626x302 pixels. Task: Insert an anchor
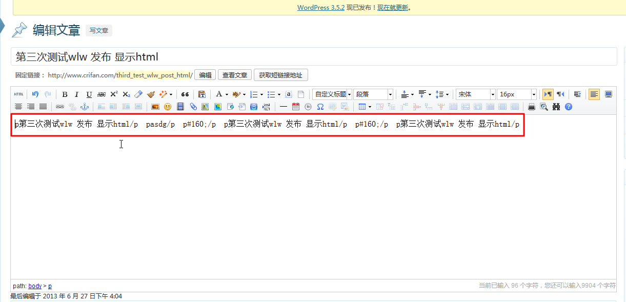pyautogui.click(x=85, y=107)
